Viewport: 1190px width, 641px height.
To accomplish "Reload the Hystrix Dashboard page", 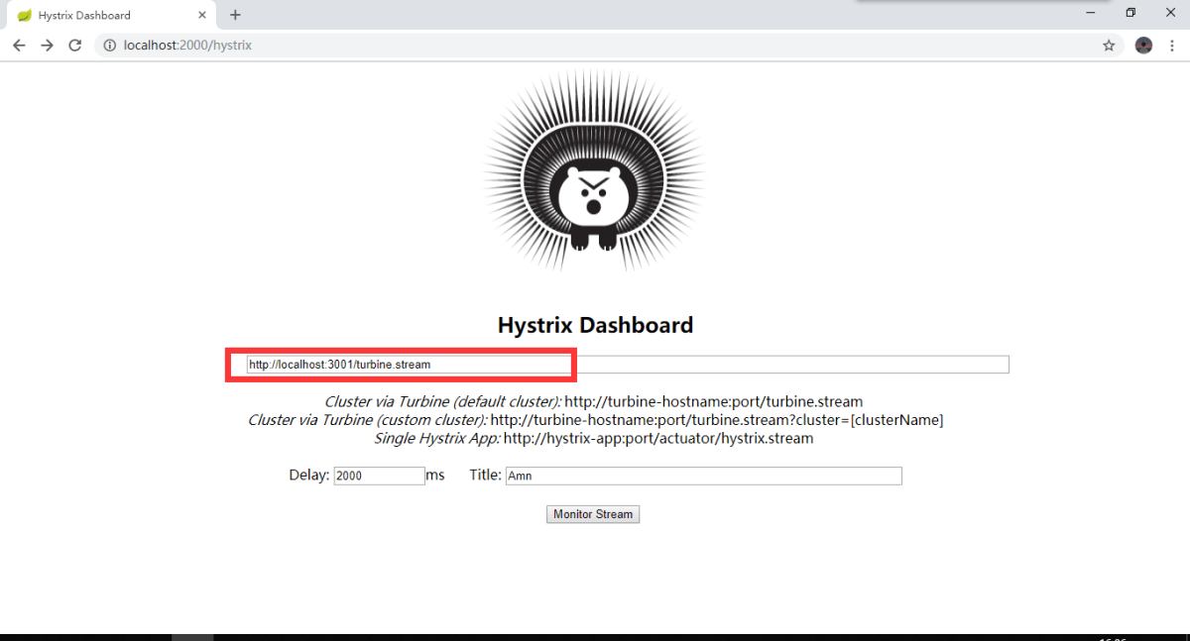I will coord(74,46).
